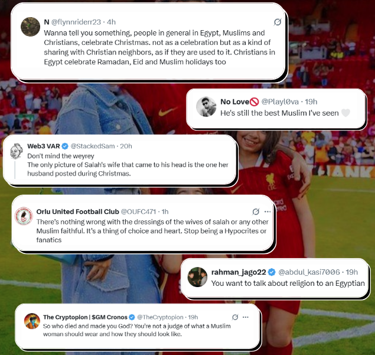
Task: Click the 4h timestamp on N's tweet
Action: click(x=111, y=22)
